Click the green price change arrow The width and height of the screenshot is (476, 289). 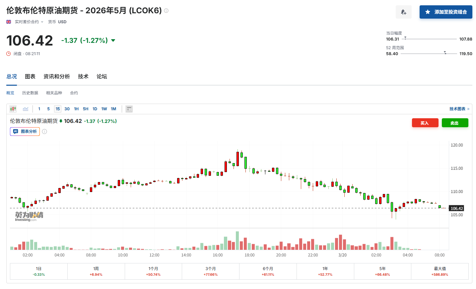[113, 41]
